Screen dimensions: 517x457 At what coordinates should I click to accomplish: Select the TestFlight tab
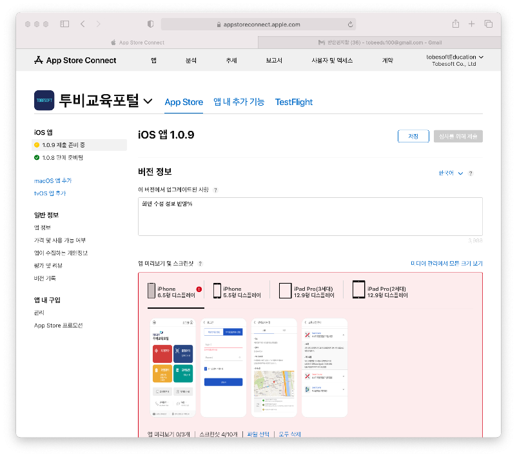(294, 102)
